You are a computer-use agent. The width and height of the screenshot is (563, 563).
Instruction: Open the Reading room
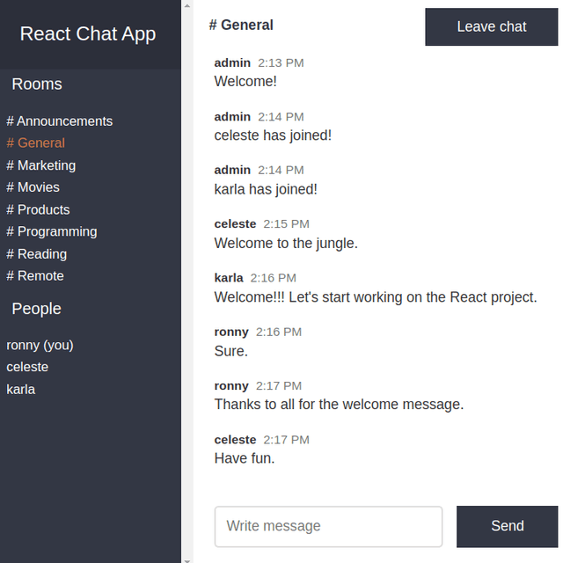point(37,254)
